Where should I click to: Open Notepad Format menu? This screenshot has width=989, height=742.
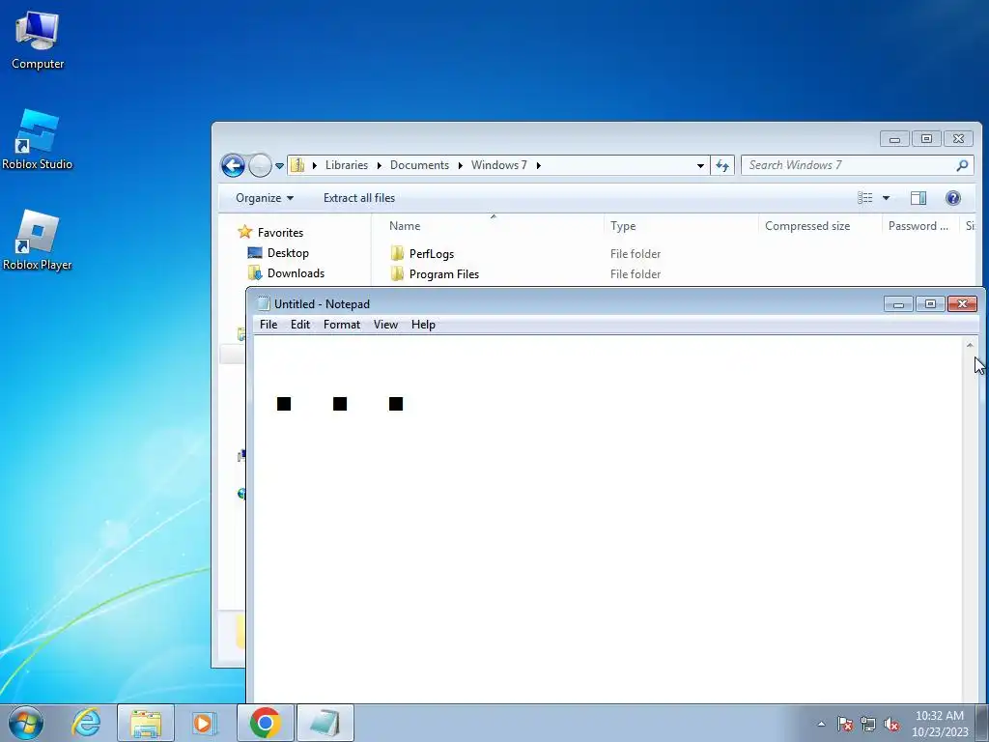[x=342, y=325]
